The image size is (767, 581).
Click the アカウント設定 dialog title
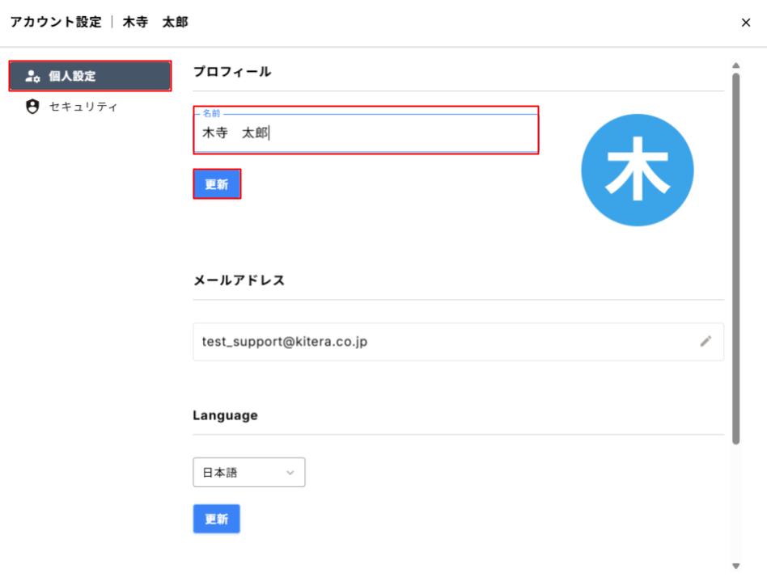56,22
